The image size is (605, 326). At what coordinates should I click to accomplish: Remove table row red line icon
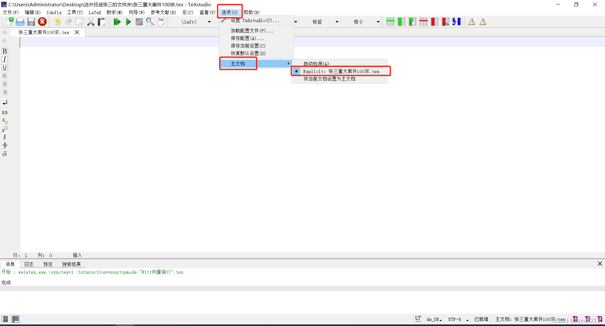point(423,22)
